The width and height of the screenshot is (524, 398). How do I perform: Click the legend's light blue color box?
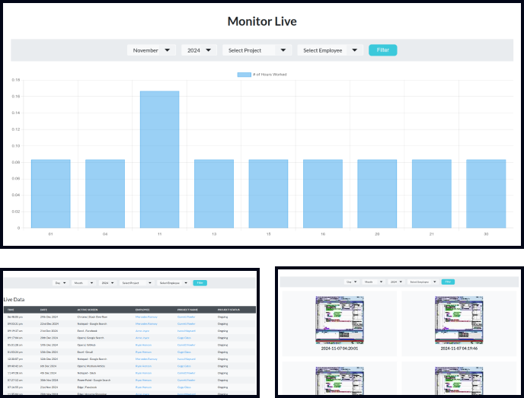(x=244, y=75)
